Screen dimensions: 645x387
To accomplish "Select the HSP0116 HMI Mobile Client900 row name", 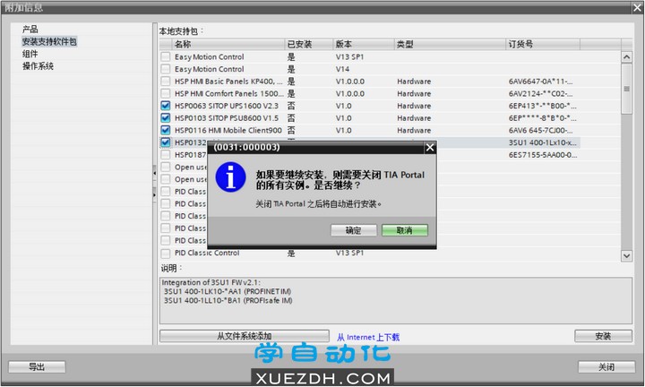I will (228, 131).
